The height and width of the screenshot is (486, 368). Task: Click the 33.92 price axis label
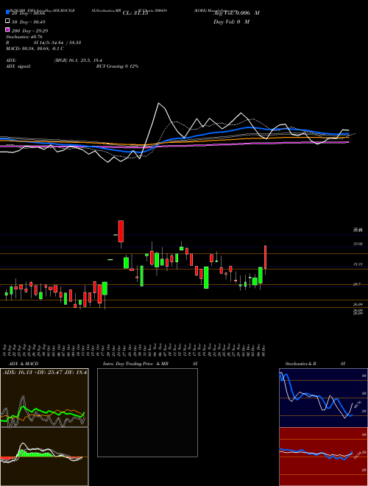coord(358,244)
